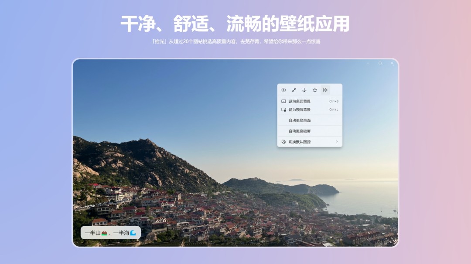This screenshot has width=471, height=264.
Task: Click the wave emoji in the caption
Action: (133, 233)
